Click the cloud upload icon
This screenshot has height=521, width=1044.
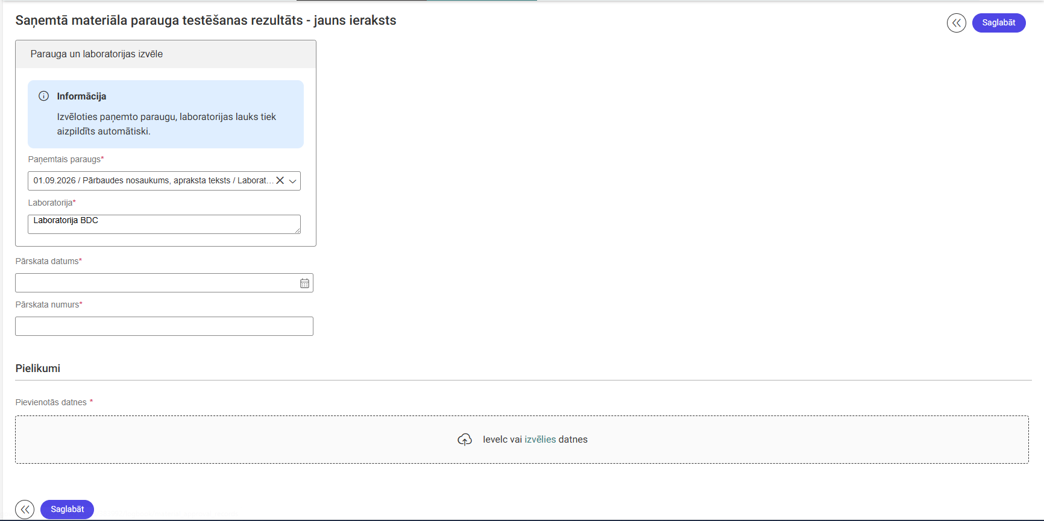(x=465, y=440)
